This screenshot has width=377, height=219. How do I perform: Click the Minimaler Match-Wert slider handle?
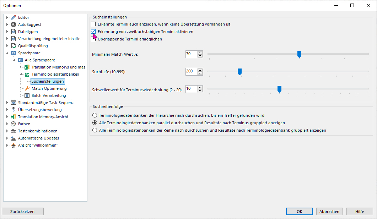(x=299, y=54)
